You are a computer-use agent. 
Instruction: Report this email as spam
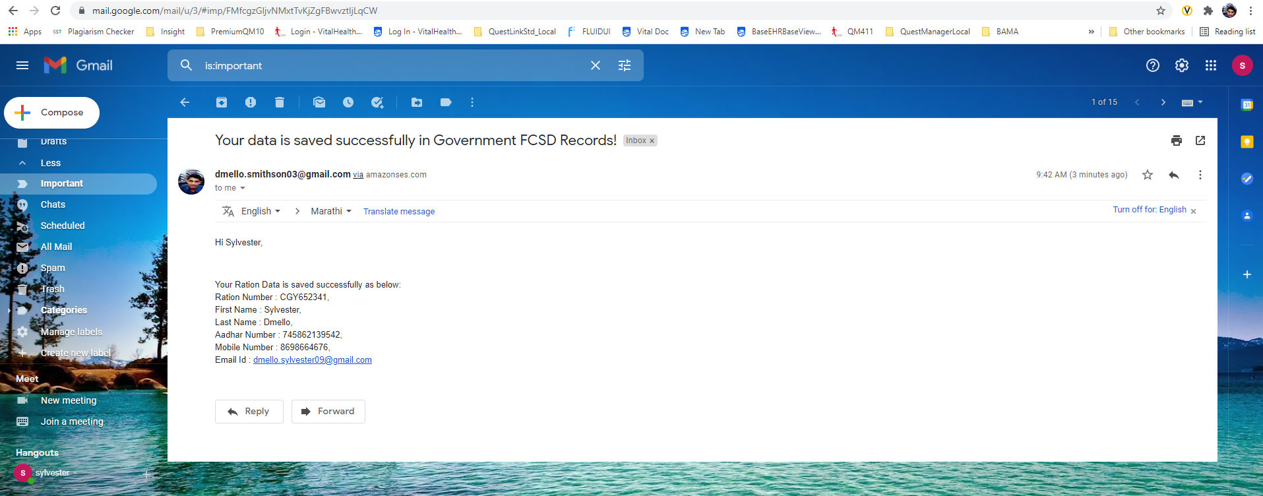coord(251,102)
